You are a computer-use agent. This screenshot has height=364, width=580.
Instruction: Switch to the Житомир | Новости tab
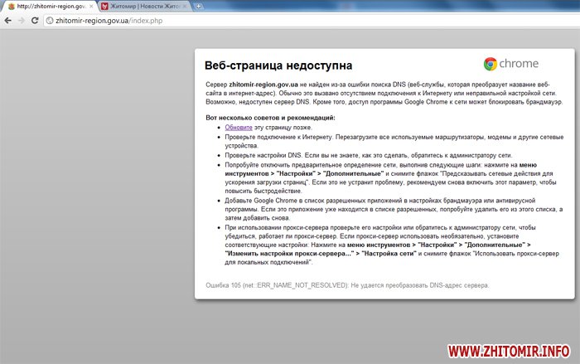(x=143, y=6)
